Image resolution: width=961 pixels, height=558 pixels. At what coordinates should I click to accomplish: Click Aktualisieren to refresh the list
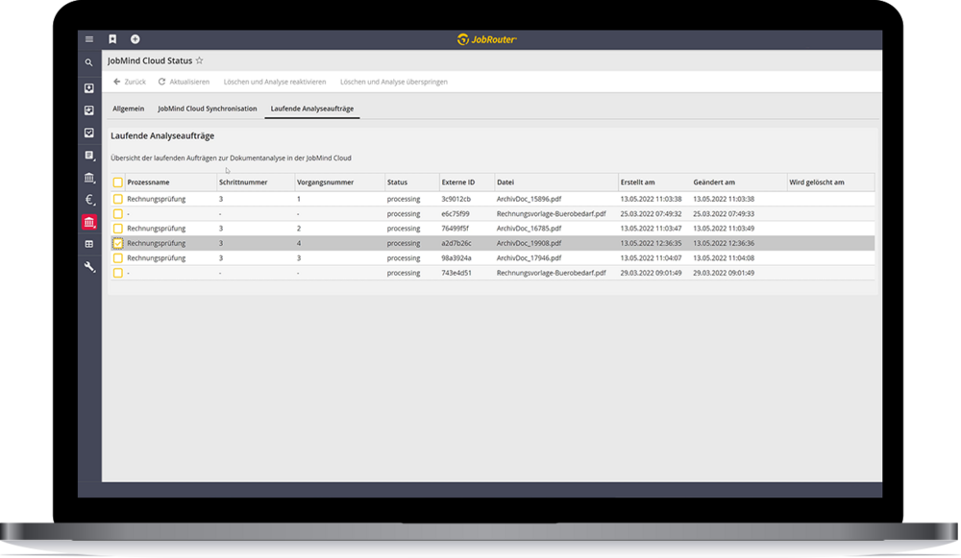[184, 82]
